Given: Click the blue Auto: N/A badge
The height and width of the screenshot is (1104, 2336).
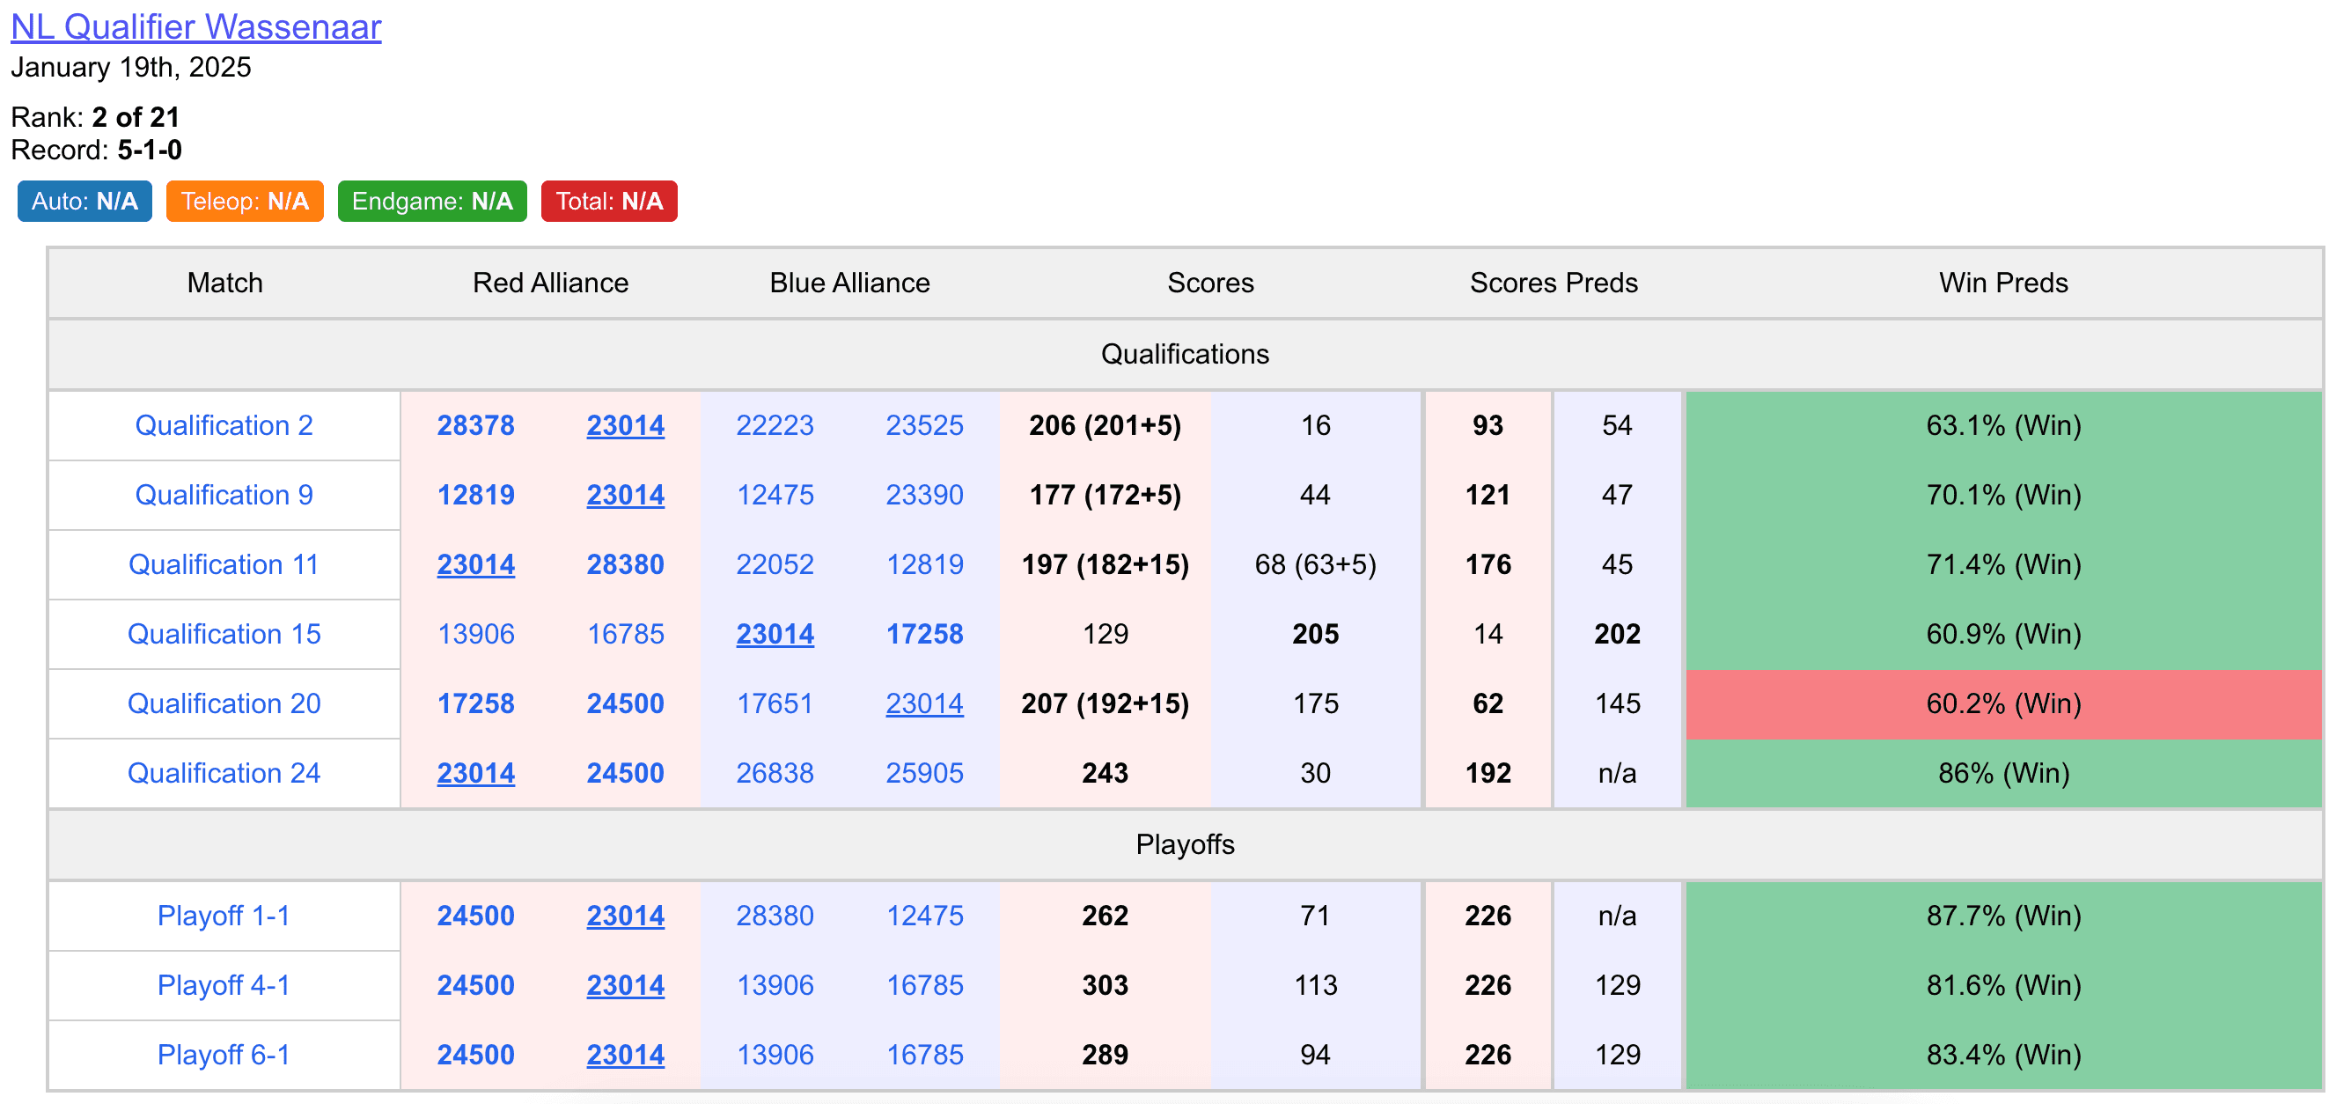Looking at the screenshot, I should coord(85,202).
